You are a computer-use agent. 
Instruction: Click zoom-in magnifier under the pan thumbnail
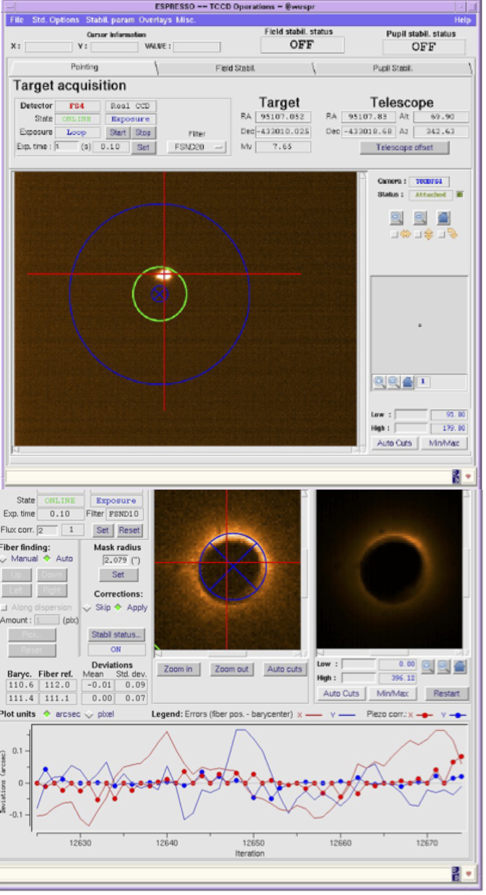(x=379, y=382)
